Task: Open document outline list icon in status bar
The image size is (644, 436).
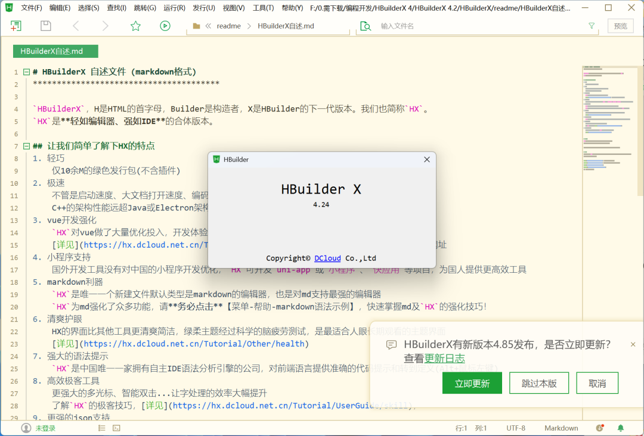Action: [102, 428]
